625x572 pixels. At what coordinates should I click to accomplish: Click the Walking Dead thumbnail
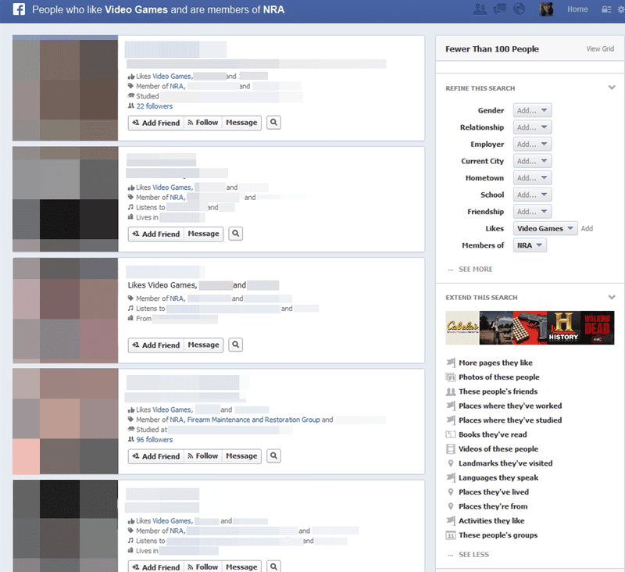[x=597, y=327]
